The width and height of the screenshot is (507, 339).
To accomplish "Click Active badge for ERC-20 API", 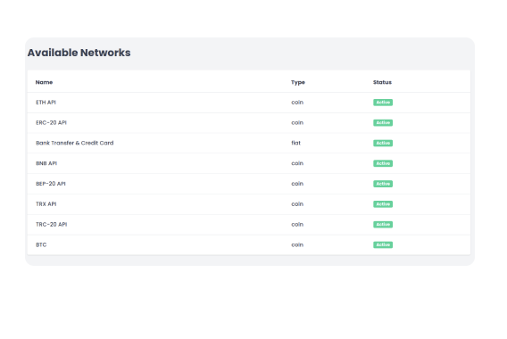I will pyautogui.click(x=383, y=123).
